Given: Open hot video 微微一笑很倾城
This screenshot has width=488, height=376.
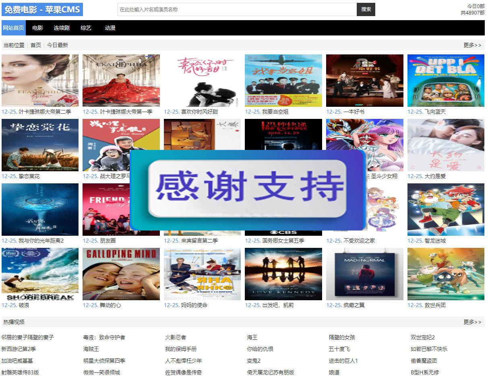Looking at the screenshot, I should click(x=101, y=372).
